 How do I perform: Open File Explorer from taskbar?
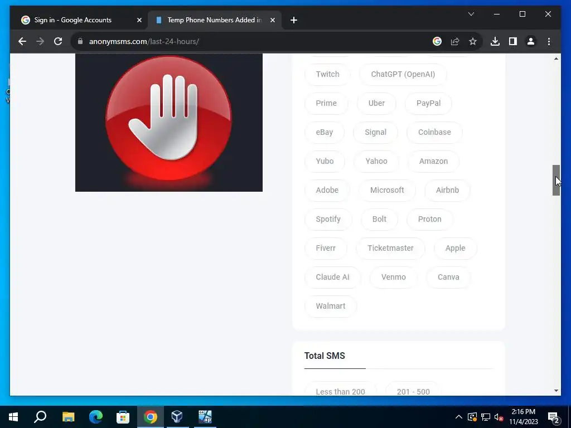[x=68, y=417]
